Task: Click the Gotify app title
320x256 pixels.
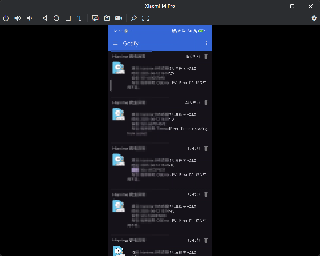Action: (131, 43)
